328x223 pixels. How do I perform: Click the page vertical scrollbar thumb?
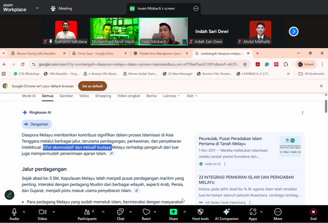click(x=326, y=106)
